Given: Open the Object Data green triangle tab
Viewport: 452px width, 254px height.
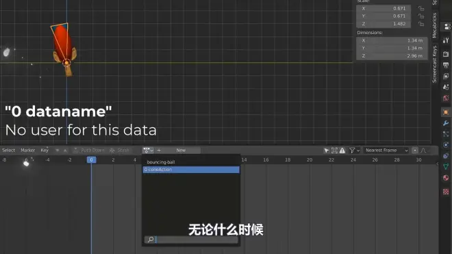Looking at the screenshot, I should point(446,166).
